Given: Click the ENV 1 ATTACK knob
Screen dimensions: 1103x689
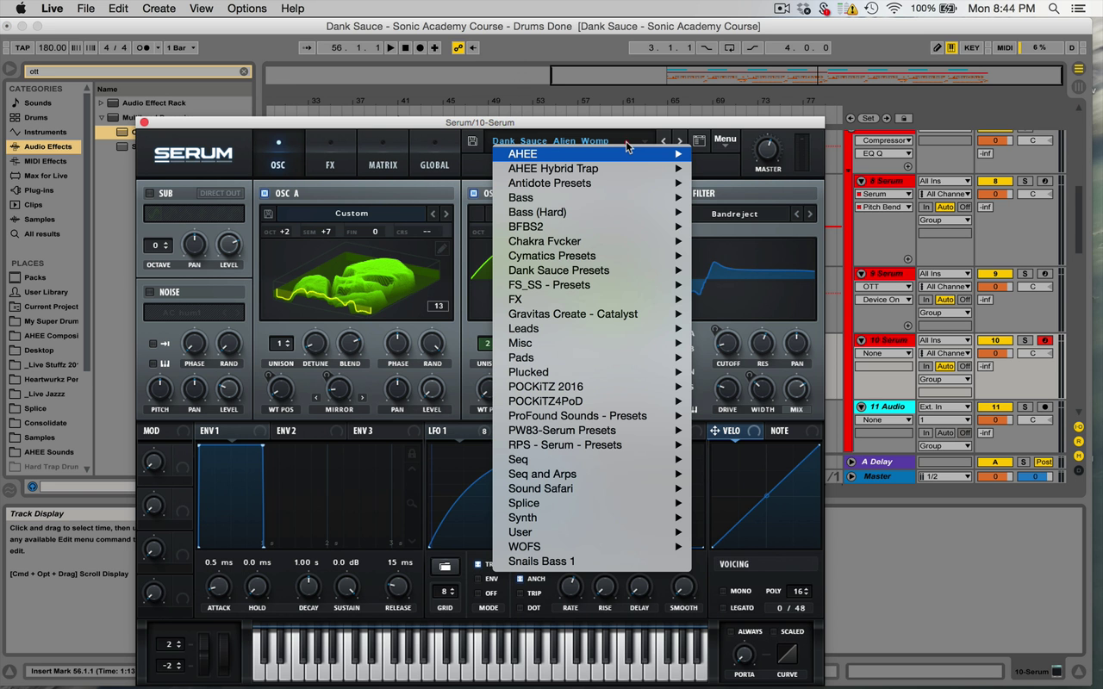Looking at the screenshot, I should 219,587.
